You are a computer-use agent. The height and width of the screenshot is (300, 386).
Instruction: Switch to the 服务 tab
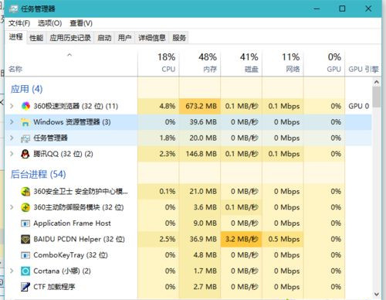pyautogui.click(x=179, y=38)
